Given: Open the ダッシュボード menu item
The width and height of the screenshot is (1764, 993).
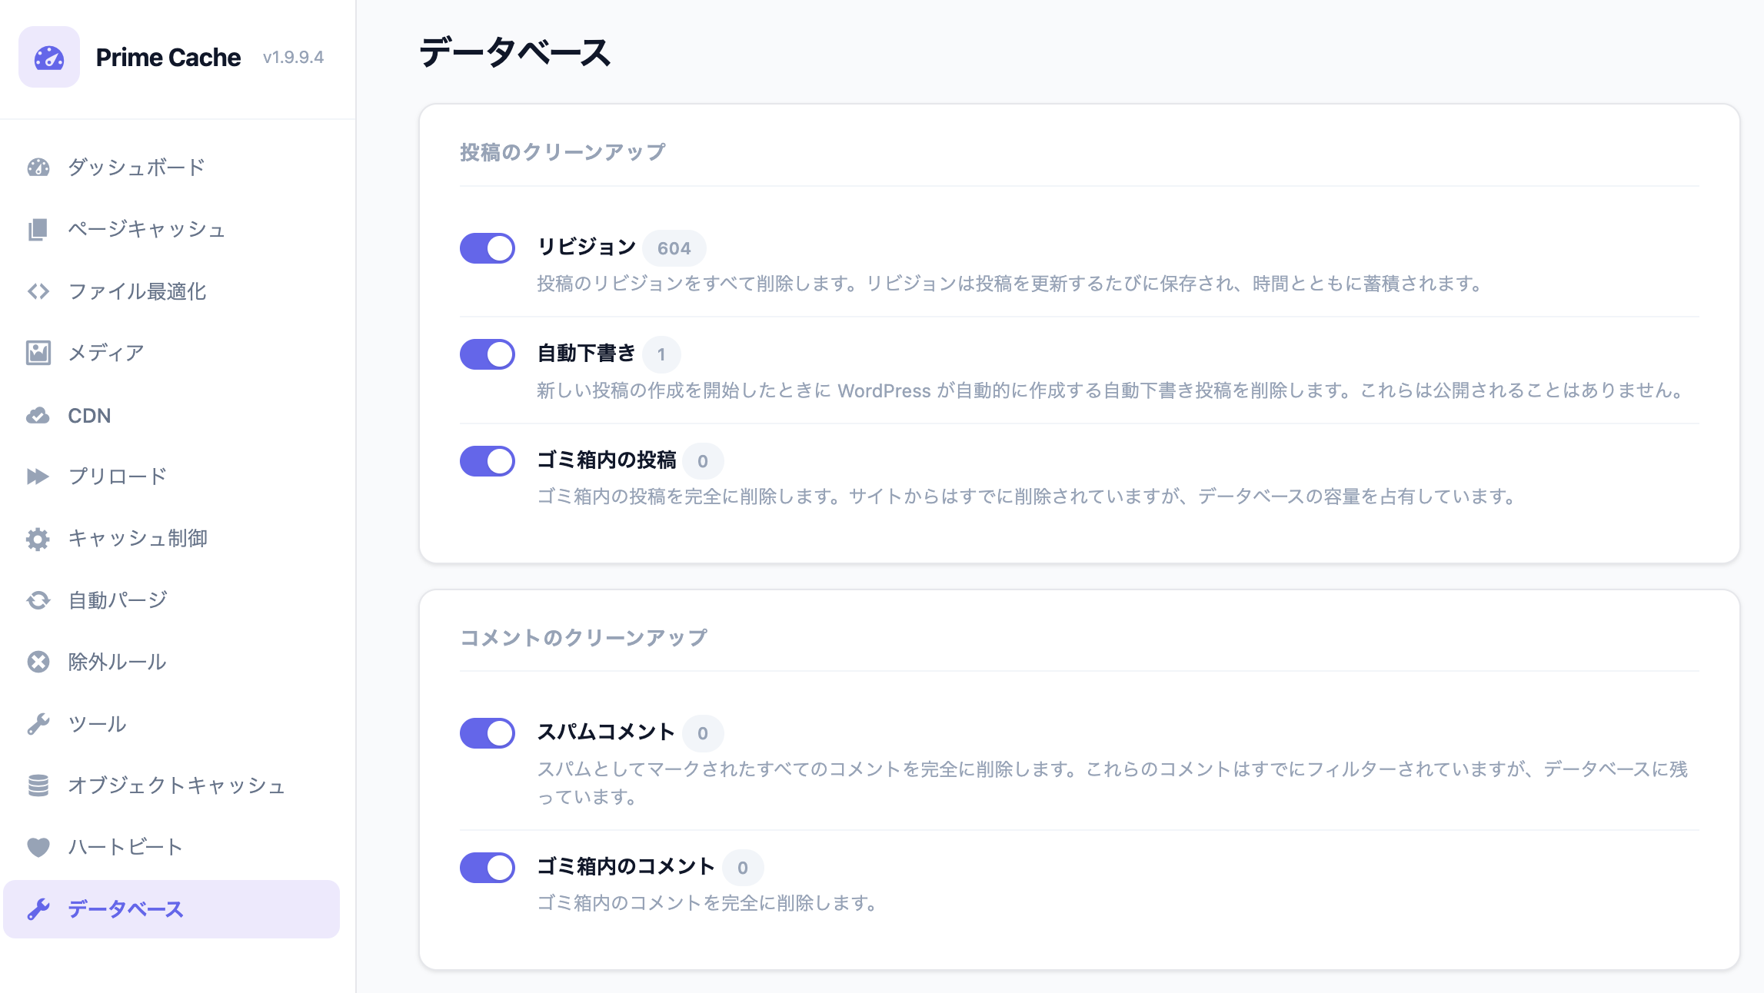Looking at the screenshot, I should tap(171, 167).
